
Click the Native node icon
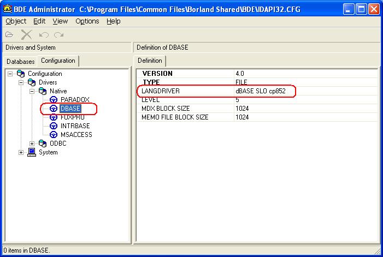(43, 91)
